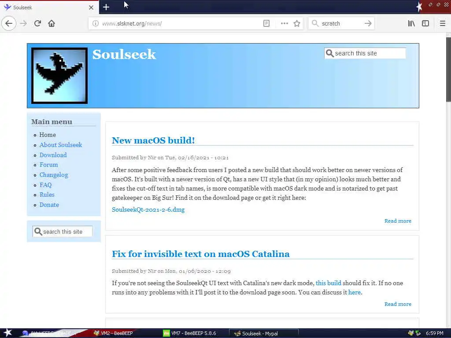Image resolution: width=451 pixels, height=338 pixels.
Task: Click the 'Submitted by Nir on Mon, 01/06/2020' line
Action: click(171, 271)
